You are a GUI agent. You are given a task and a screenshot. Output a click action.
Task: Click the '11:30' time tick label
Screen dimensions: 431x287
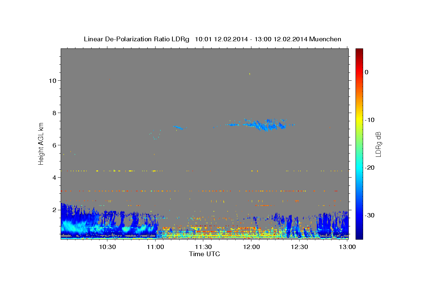[203, 247]
